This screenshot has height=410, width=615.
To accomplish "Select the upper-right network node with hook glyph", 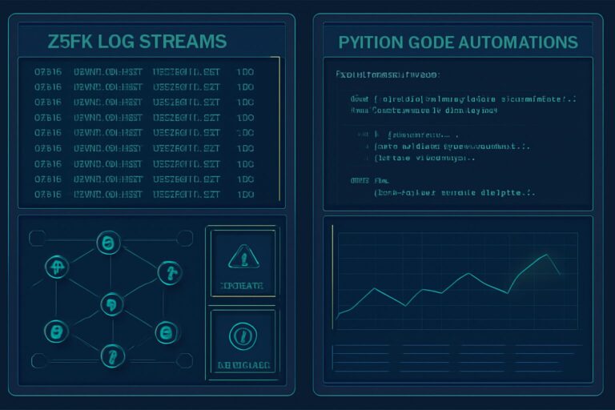I will (170, 273).
